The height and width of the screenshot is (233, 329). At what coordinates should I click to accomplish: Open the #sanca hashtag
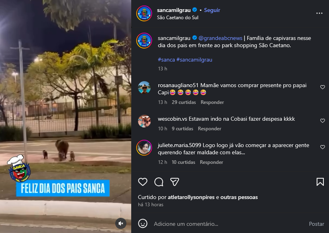(166, 60)
